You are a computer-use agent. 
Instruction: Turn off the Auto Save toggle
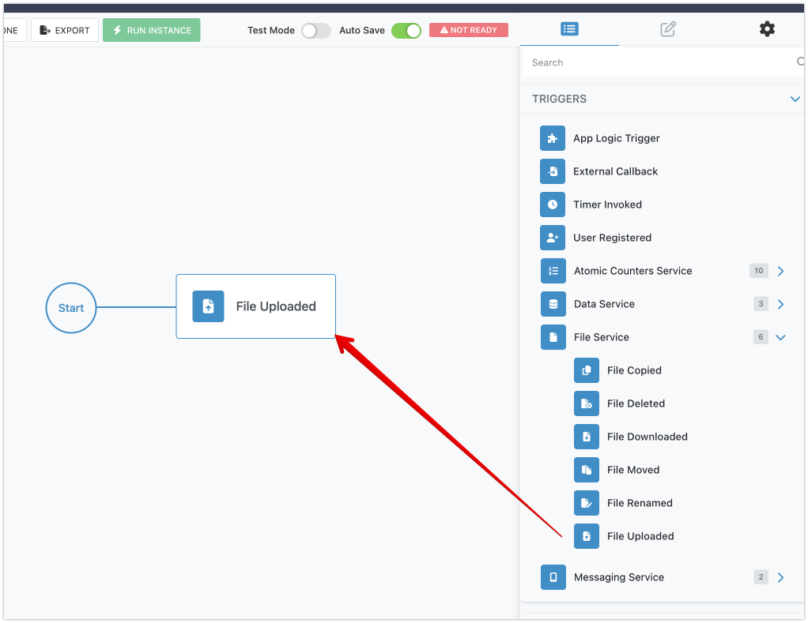(x=406, y=31)
